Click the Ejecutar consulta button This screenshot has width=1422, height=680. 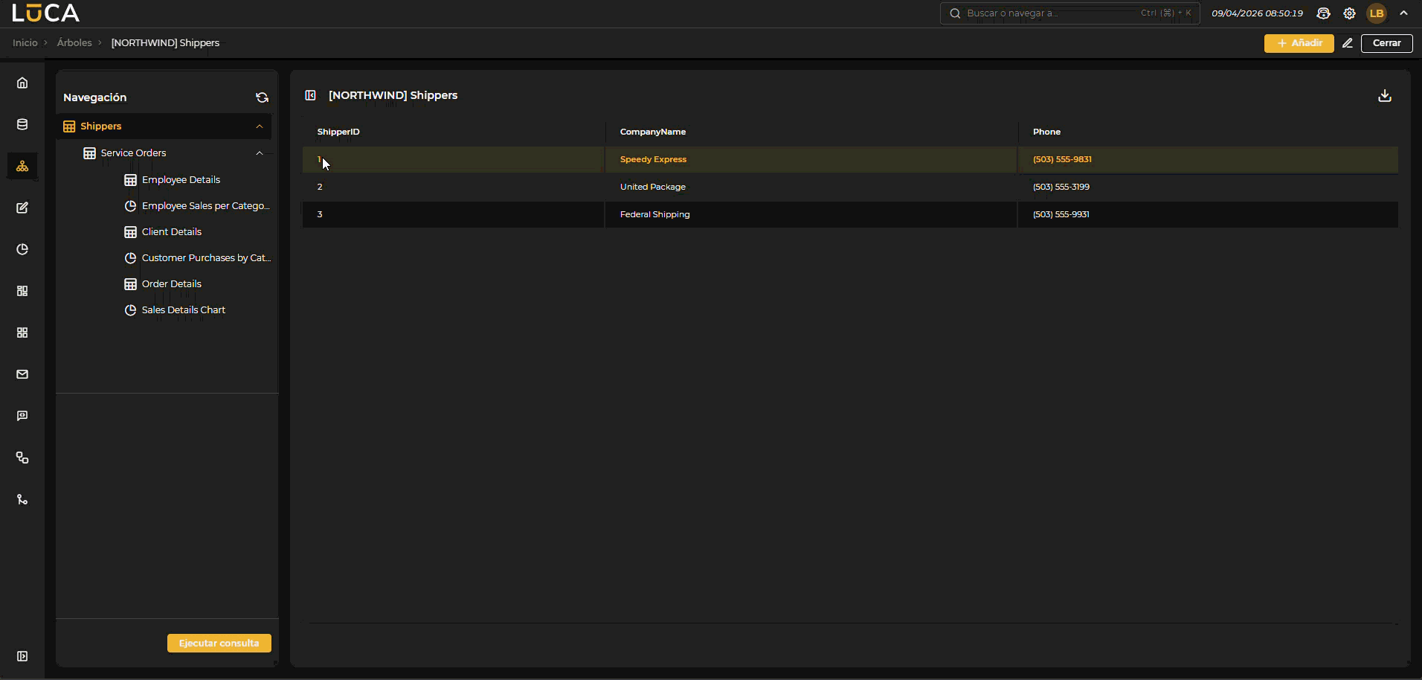coord(219,643)
